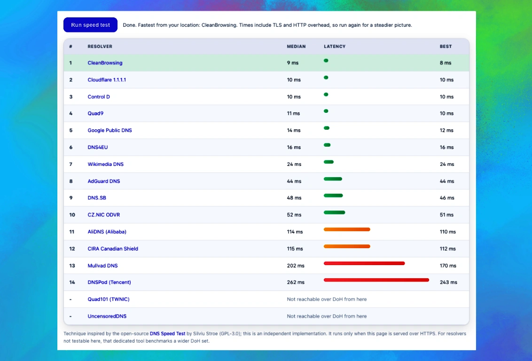Screen dimensions: 532x361
Task: Open the Mullvad DNS link
Action: (102, 266)
